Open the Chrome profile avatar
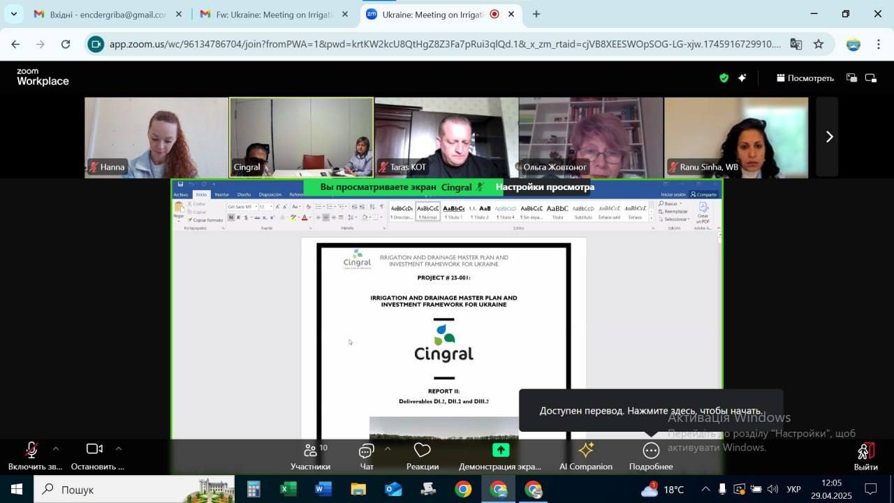Screen dimensions: 894x503 coord(853,44)
